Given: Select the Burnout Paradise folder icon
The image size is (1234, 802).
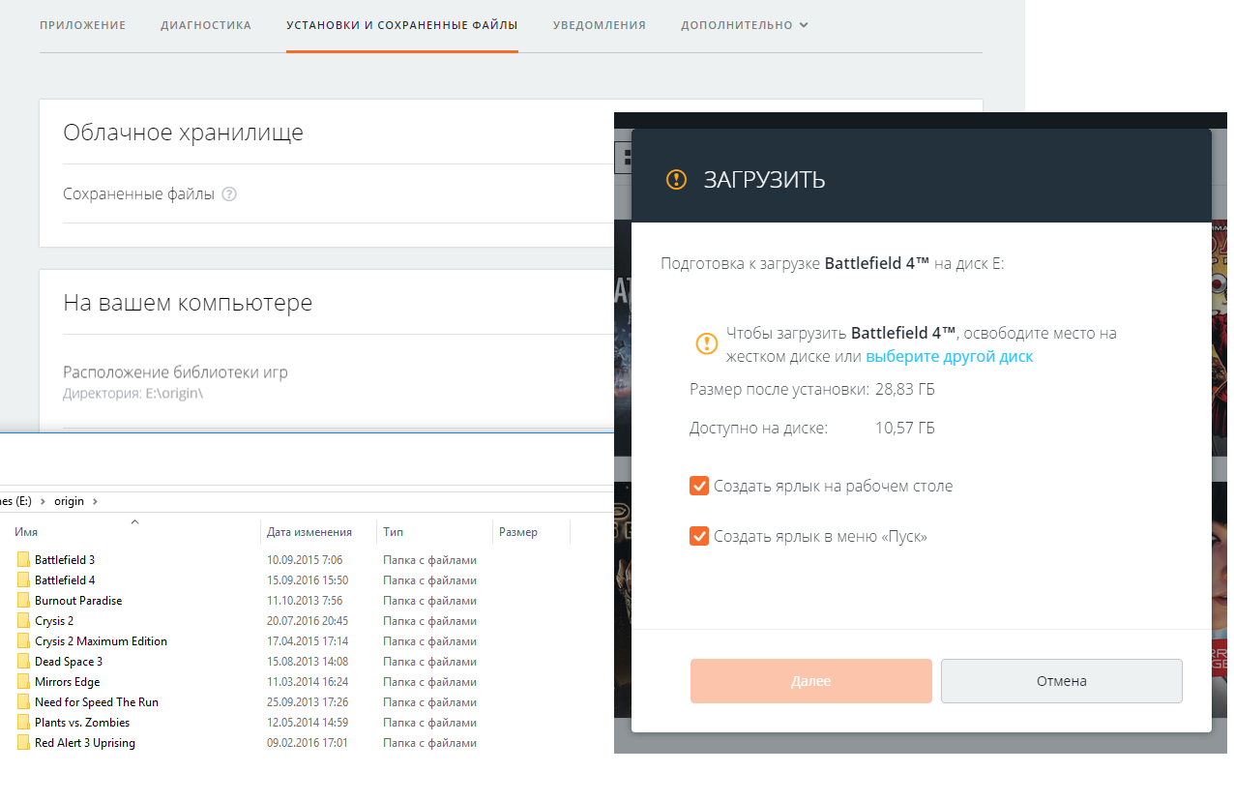Looking at the screenshot, I should (x=24, y=600).
